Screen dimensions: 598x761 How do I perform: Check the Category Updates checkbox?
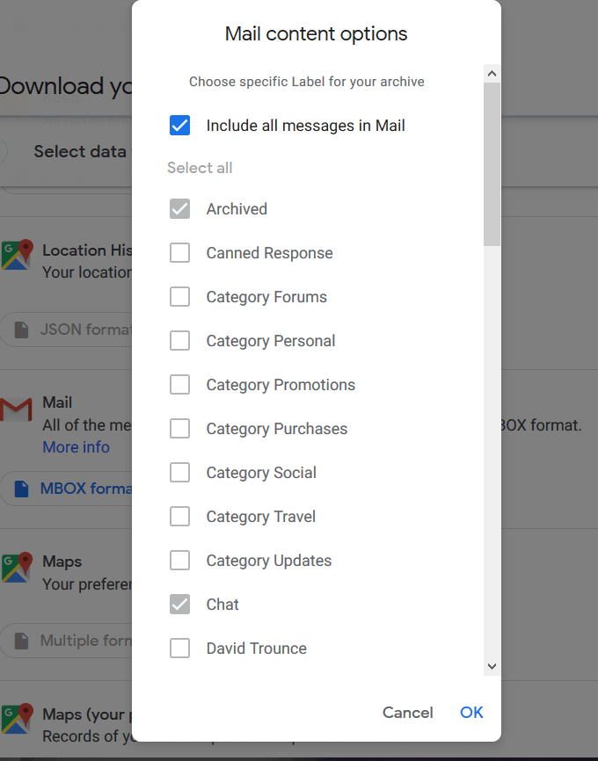(179, 561)
